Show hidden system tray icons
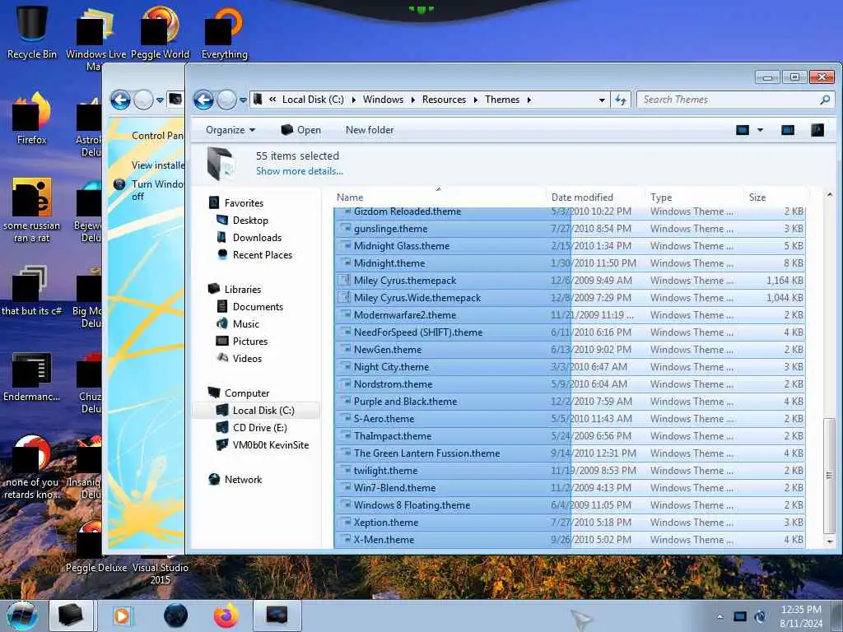843x632 pixels. pyautogui.click(x=720, y=616)
